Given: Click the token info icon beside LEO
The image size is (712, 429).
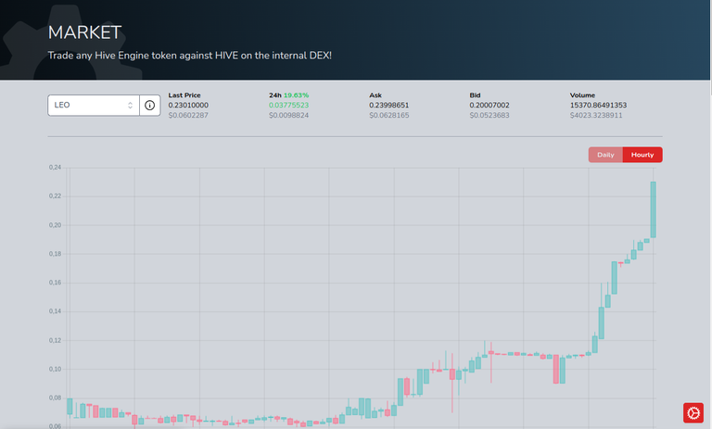Looking at the screenshot, I should coord(150,106).
